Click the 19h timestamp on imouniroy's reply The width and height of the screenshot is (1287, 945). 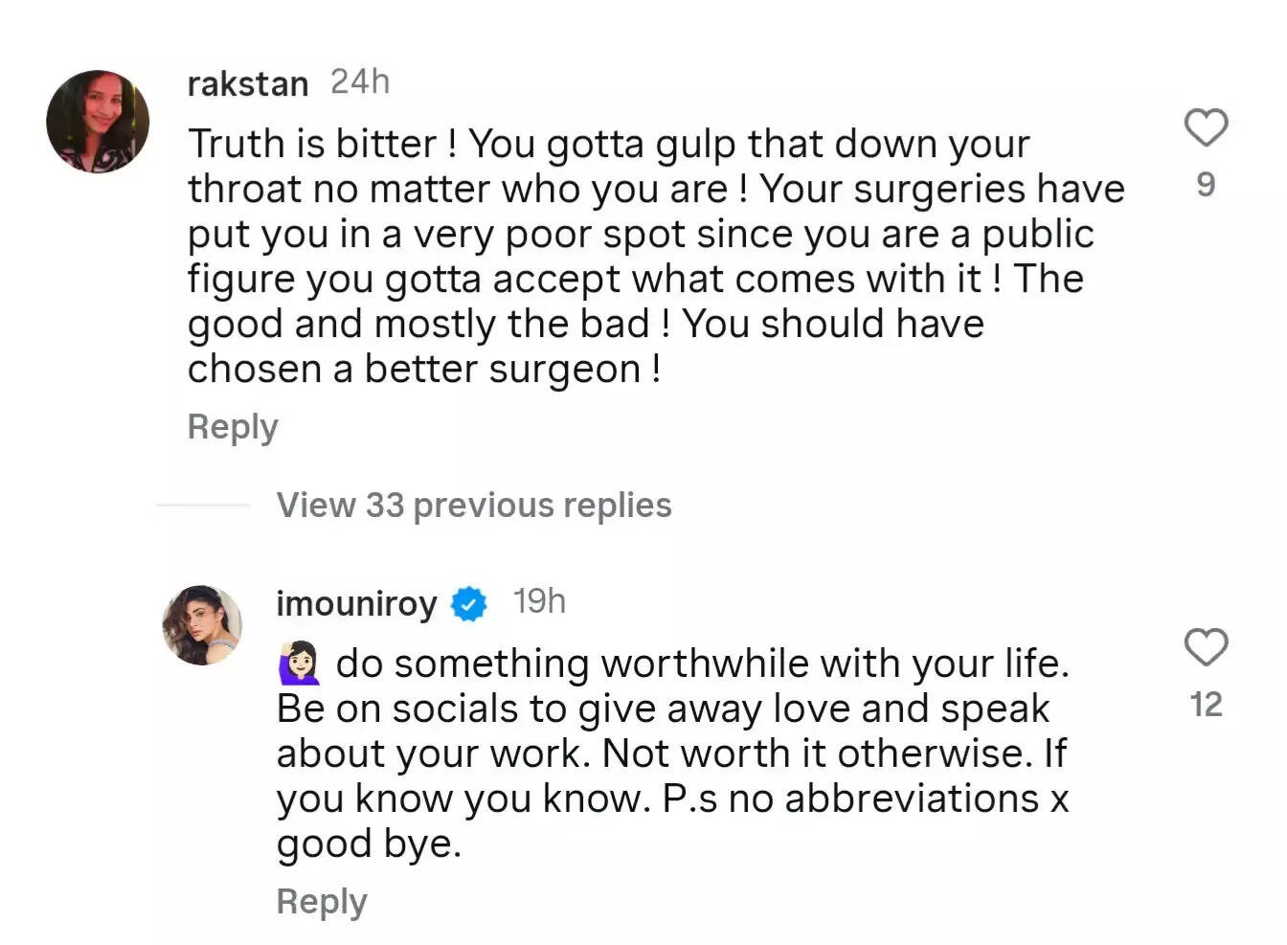pos(539,601)
